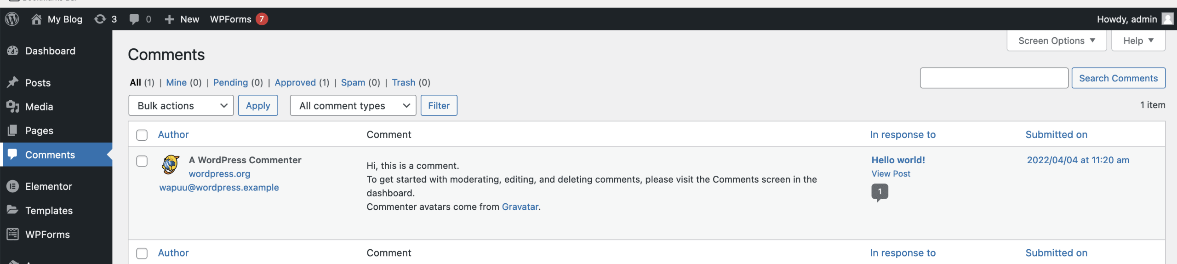Image resolution: width=1177 pixels, height=264 pixels.
Task: Click the updates refresh icon
Action: tap(100, 19)
